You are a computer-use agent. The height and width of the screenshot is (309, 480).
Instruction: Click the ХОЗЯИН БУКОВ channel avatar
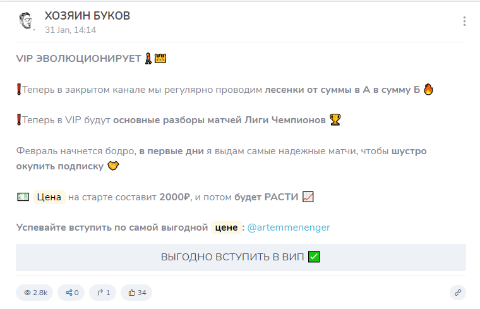click(x=26, y=21)
